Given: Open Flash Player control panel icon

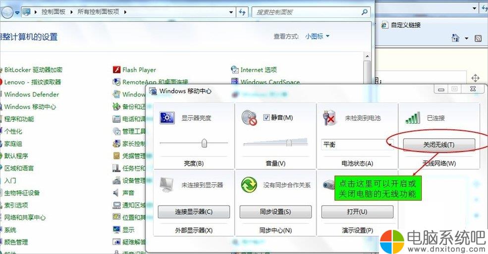Looking at the screenshot, I should tap(117, 70).
